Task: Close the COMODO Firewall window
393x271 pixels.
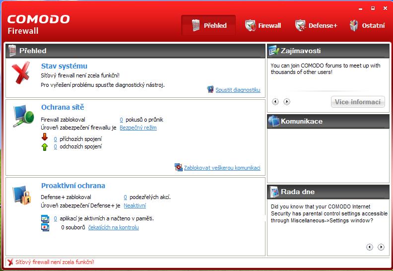Action: point(386,8)
